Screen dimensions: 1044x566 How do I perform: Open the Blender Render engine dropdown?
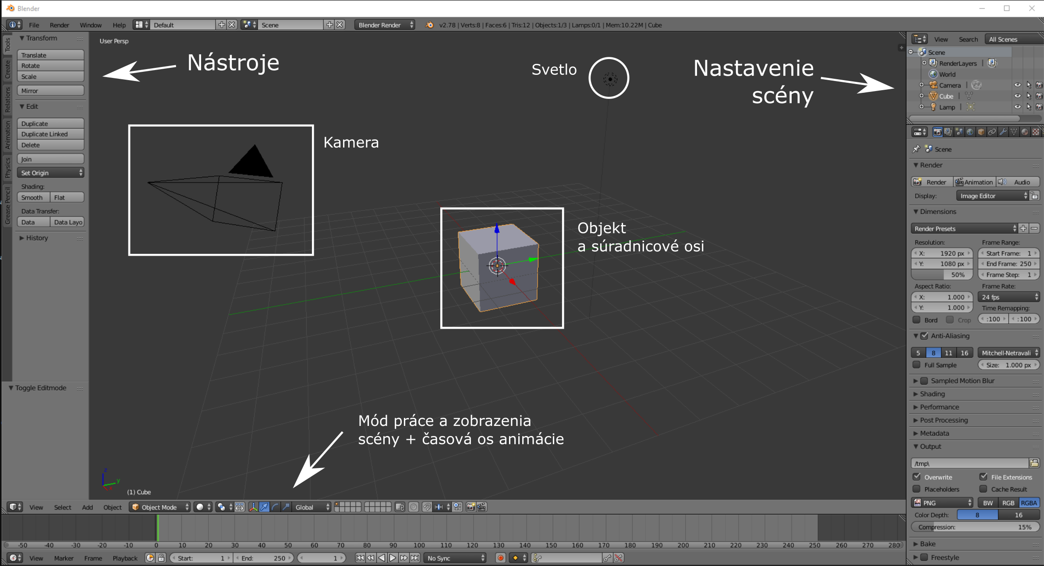pyautogui.click(x=385, y=25)
